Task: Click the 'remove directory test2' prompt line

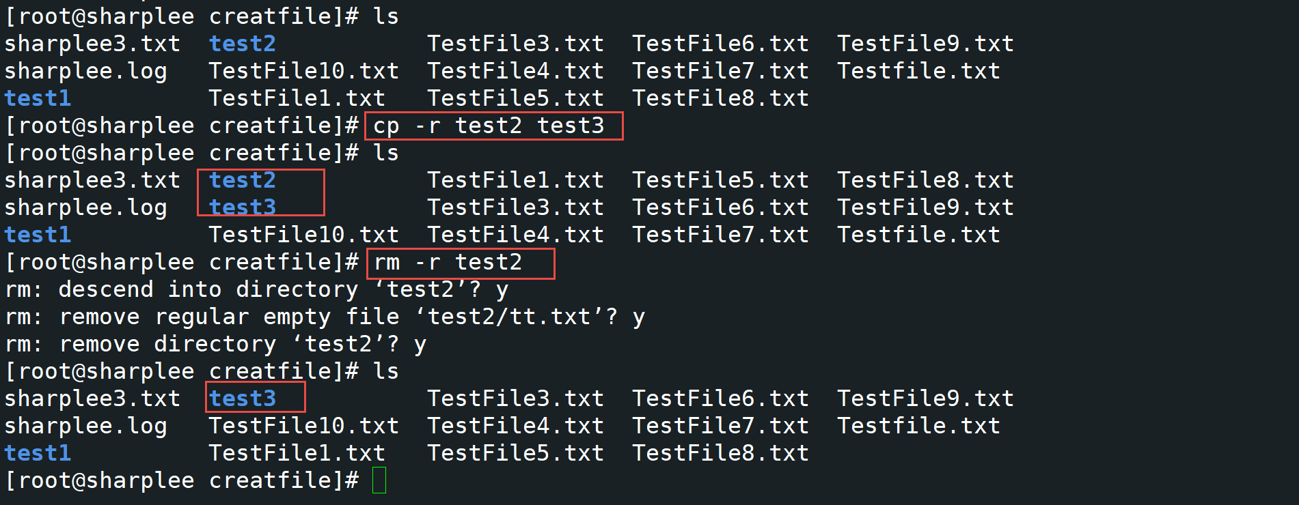Action: coord(216,344)
